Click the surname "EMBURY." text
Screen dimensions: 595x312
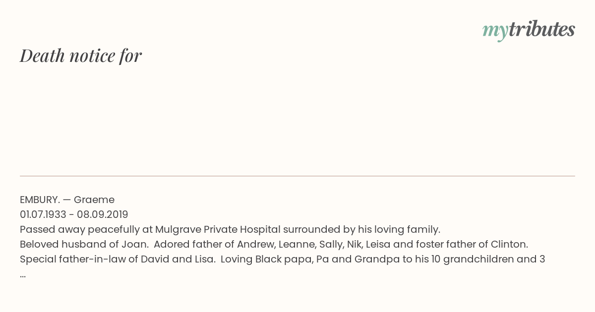click(40, 200)
